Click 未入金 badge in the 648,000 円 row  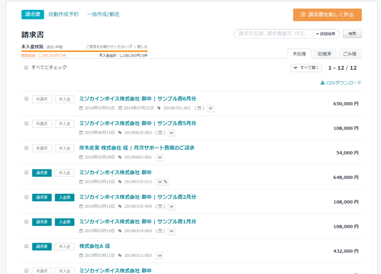pyautogui.click(x=64, y=173)
